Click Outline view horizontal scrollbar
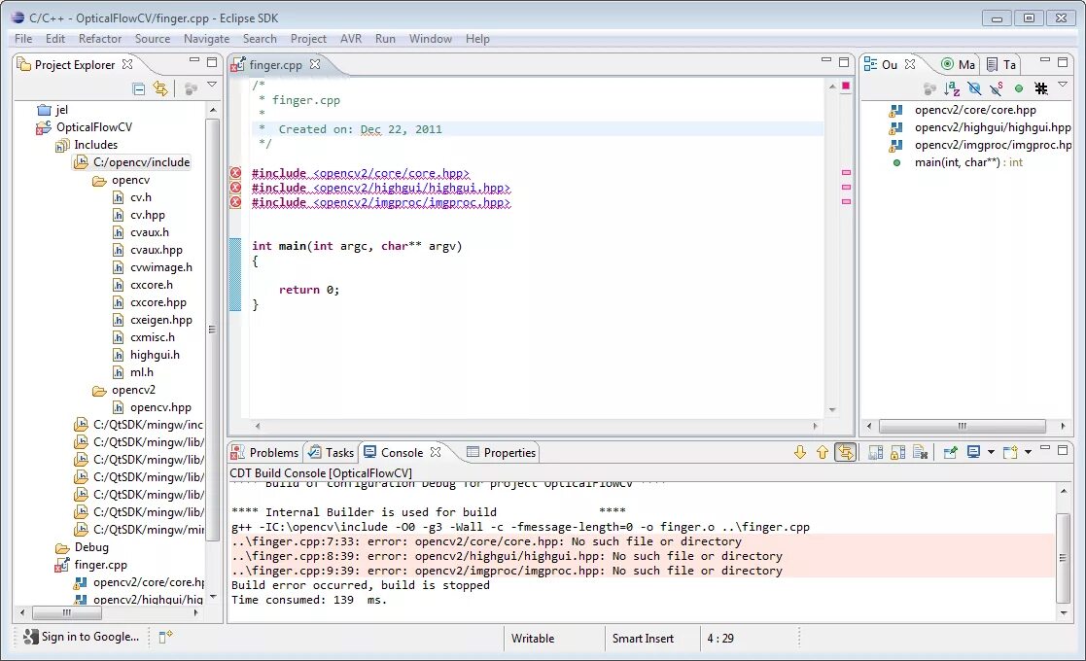Viewport: 1086px width, 661px height. (x=962, y=426)
